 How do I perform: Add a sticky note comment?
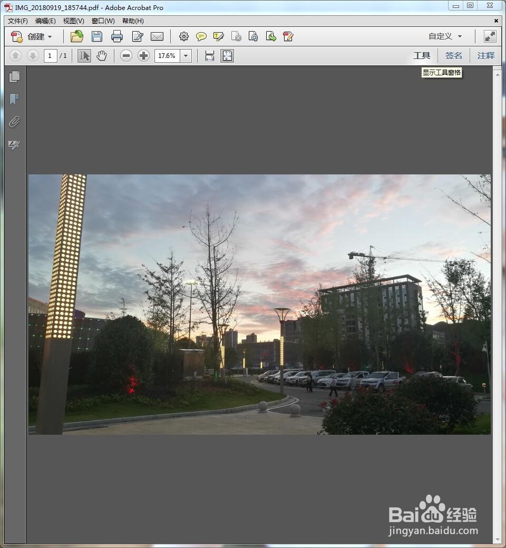[x=201, y=36]
